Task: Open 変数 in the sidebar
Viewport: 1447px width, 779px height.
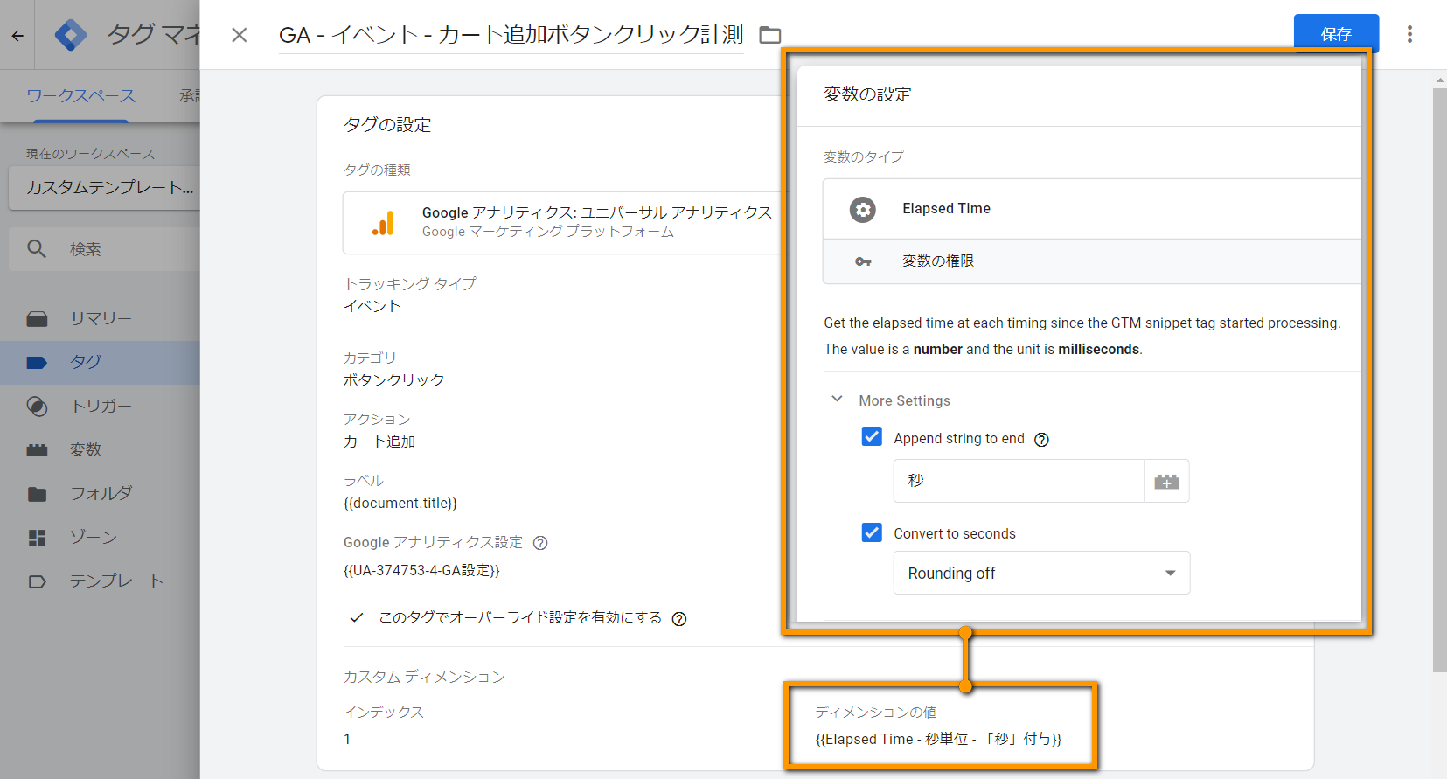Action: (x=101, y=449)
